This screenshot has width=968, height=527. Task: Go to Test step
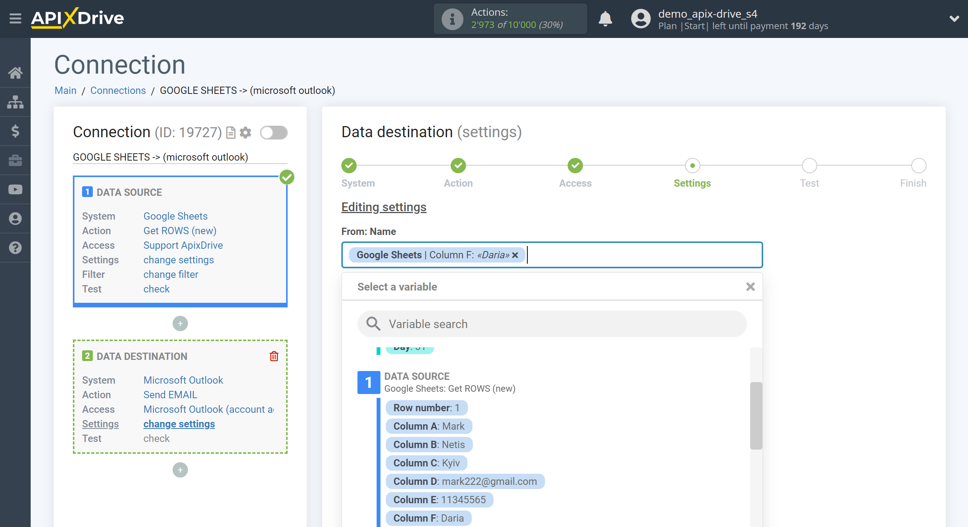[809, 166]
